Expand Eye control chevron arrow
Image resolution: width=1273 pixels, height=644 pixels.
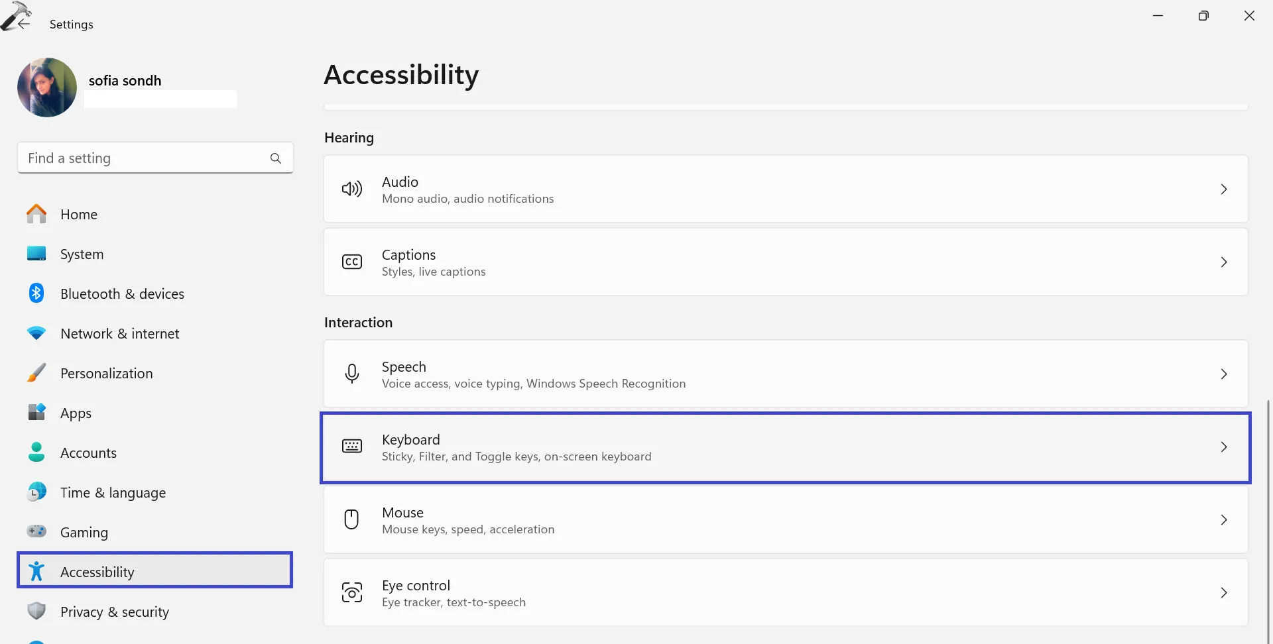coord(1224,593)
